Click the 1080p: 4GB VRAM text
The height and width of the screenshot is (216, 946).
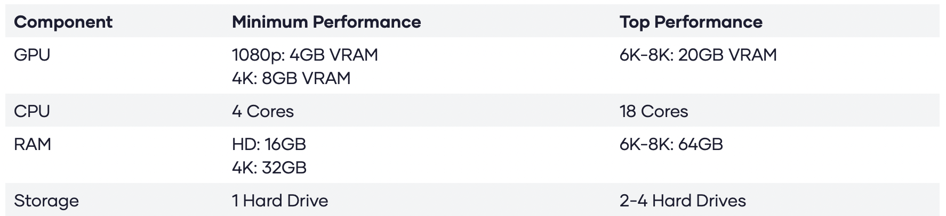tap(304, 55)
